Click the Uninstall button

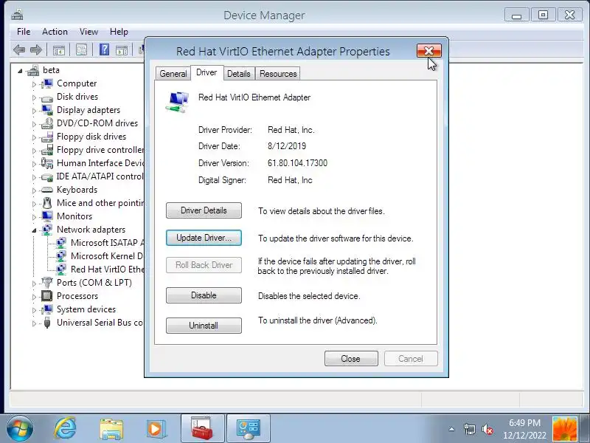coord(204,326)
